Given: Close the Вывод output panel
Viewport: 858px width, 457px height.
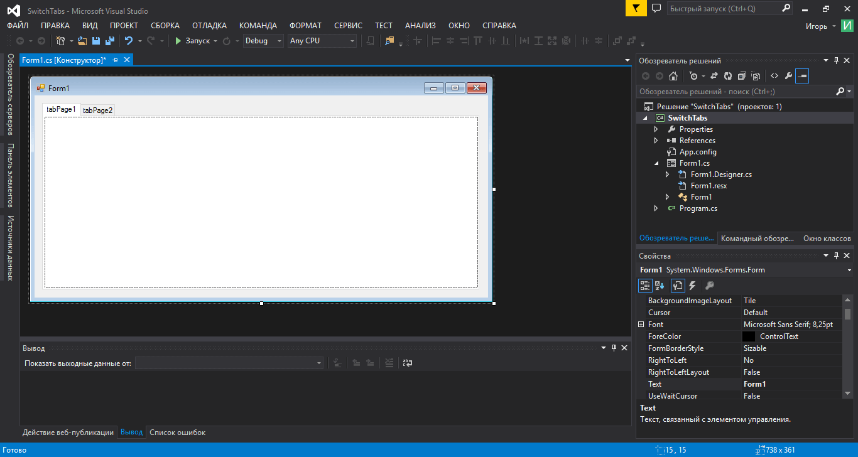Looking at the screenshot, I should (x=624, y=348).
